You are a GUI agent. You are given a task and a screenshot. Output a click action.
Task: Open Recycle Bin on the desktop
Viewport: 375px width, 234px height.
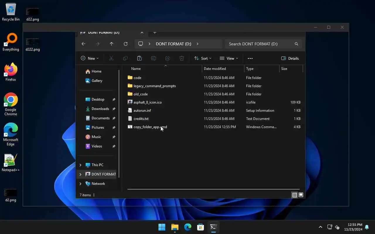pyautogui.click(x=11, y=12)
